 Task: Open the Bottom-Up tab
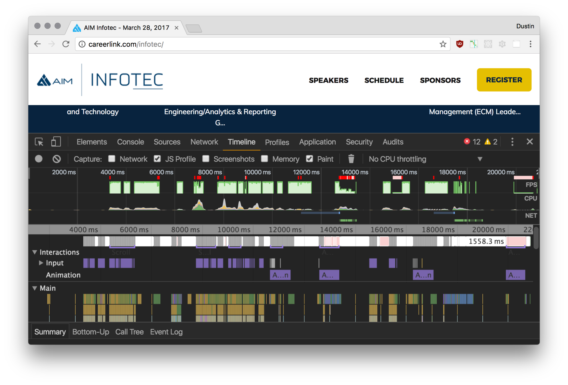90,332
